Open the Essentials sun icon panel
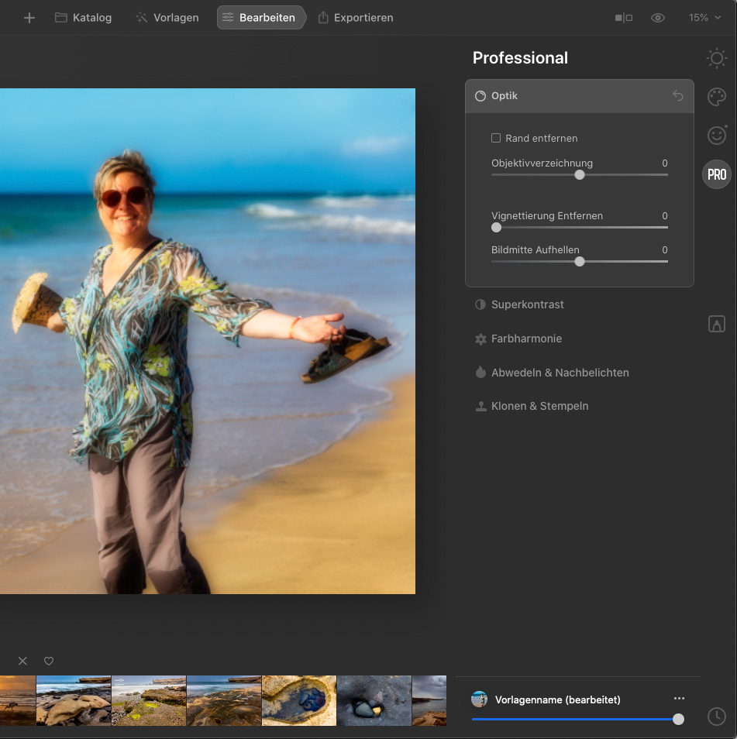 click(x=717, y=58)
